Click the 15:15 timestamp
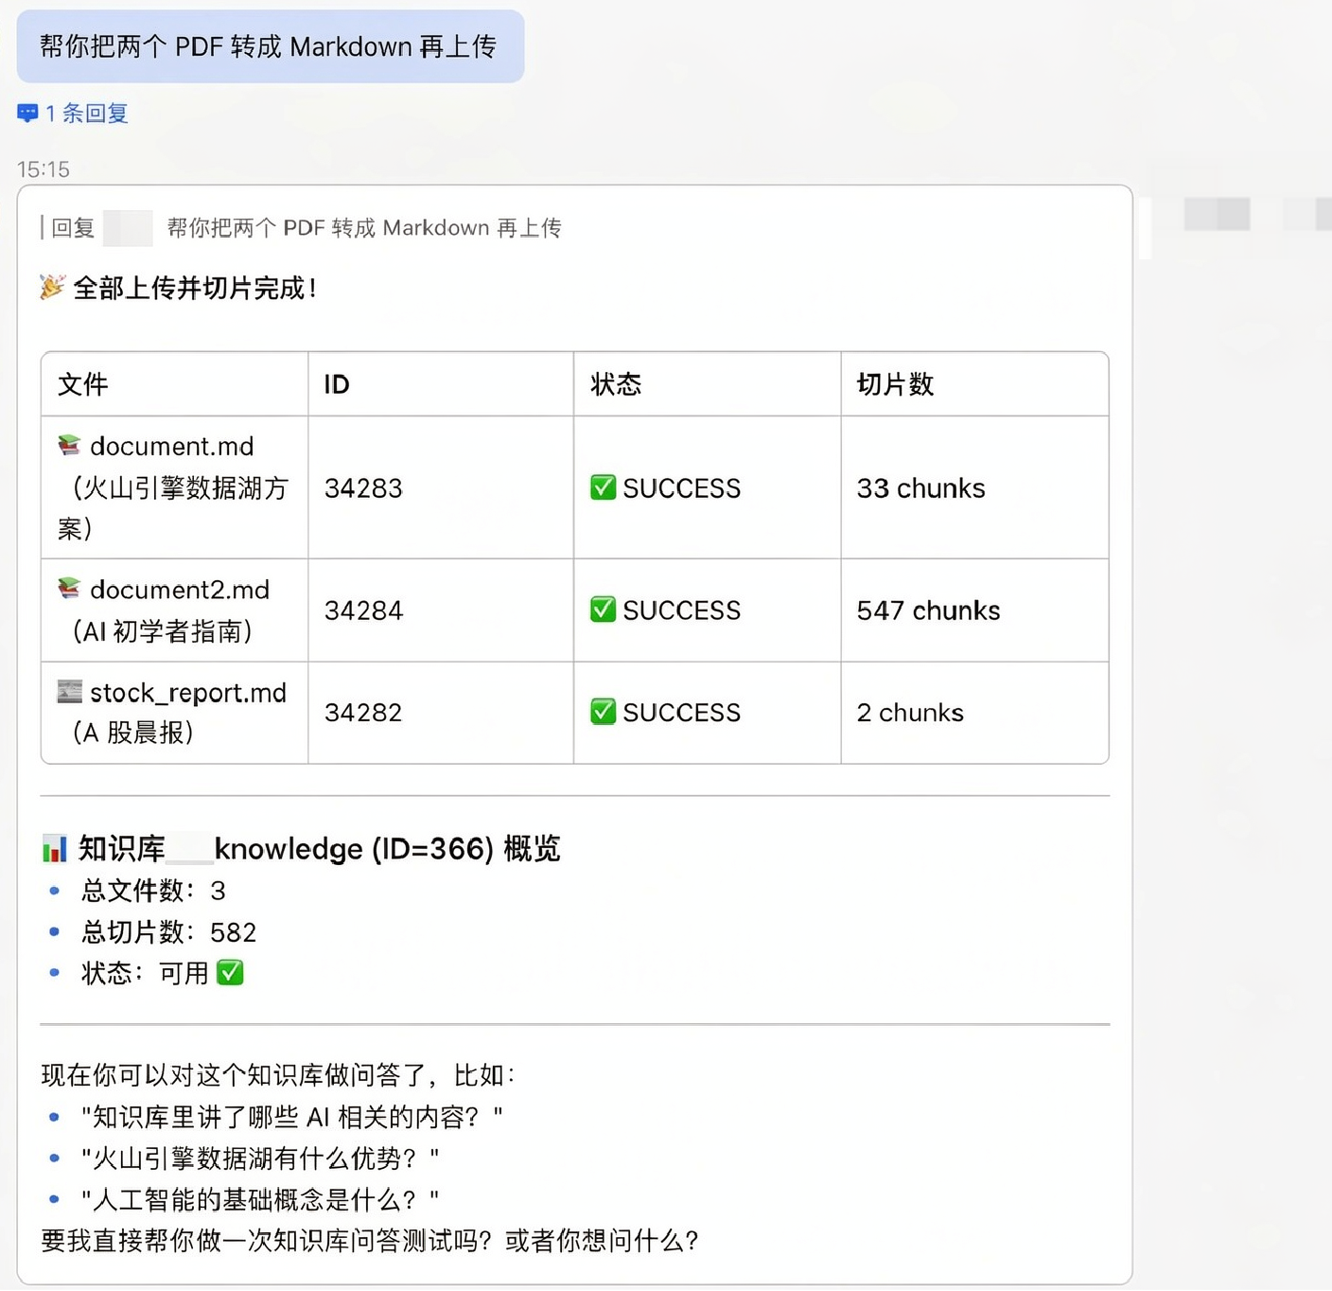 44,169
